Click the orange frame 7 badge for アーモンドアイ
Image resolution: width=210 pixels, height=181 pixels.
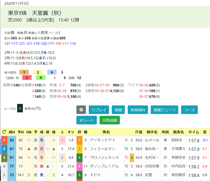79,140
